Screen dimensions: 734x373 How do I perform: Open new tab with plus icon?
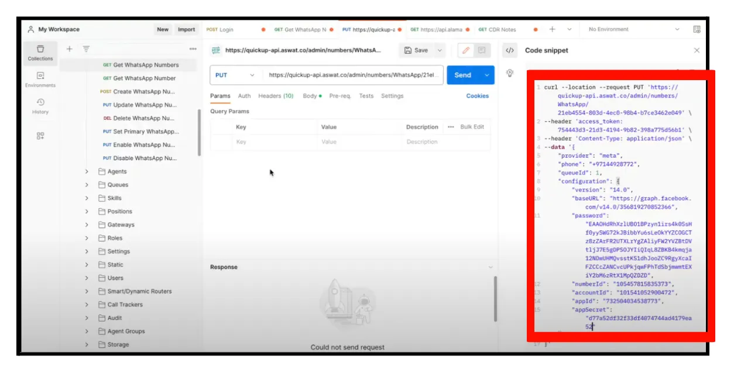(x=552, y=29)
